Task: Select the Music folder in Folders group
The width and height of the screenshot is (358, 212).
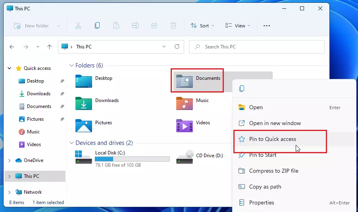Action: point(193,103)
